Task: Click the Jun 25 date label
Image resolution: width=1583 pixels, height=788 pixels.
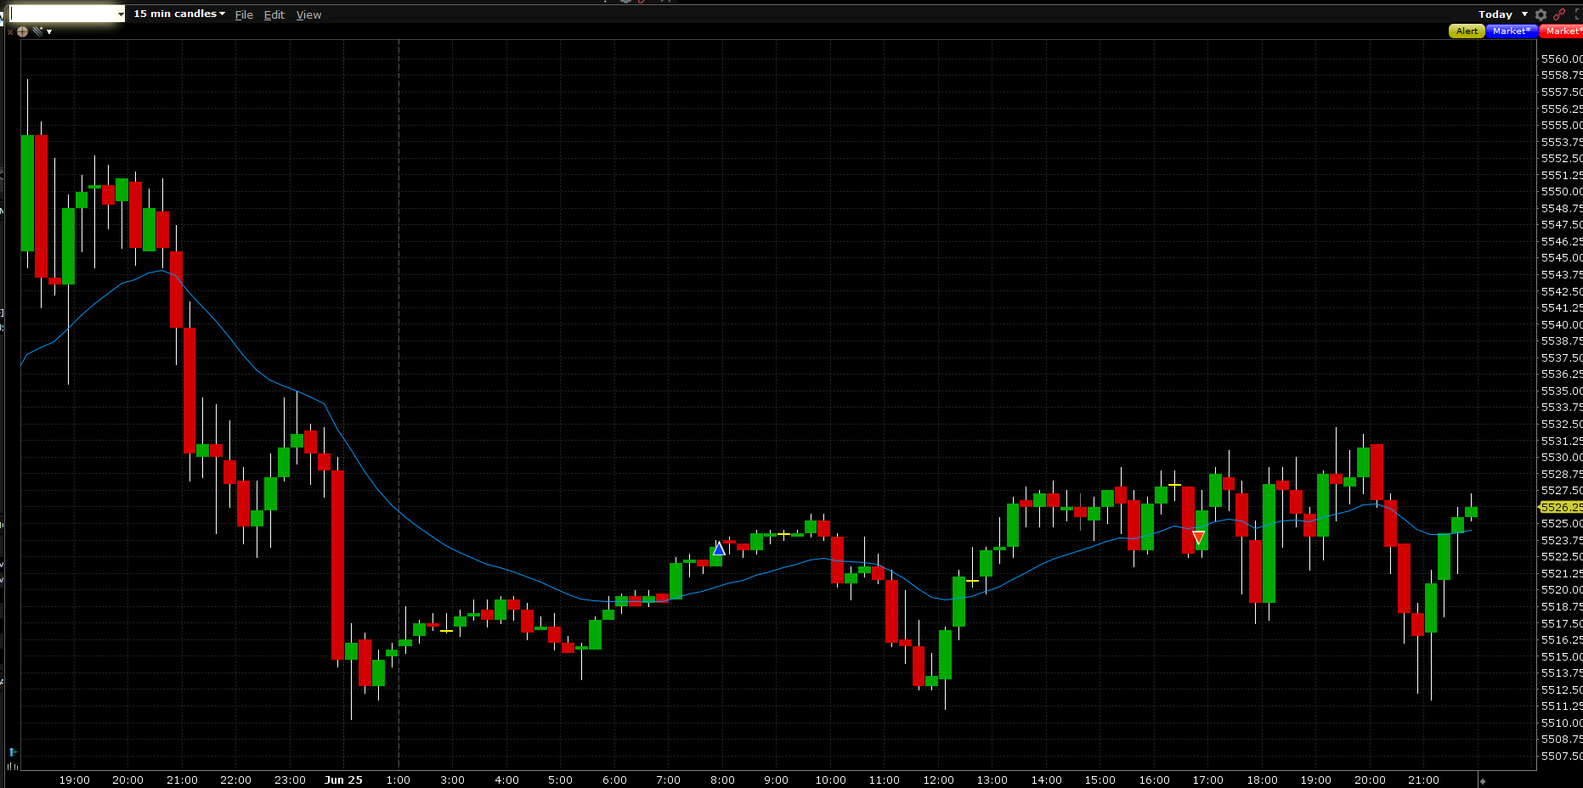Action: (343, 780)
